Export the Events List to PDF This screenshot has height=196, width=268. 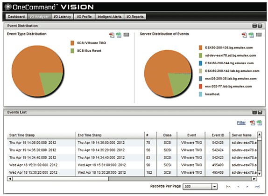point(252,123)
